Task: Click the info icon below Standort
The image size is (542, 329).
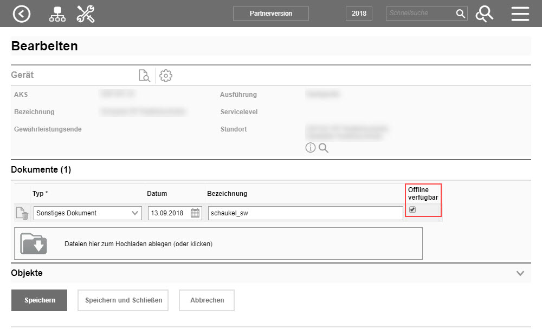Action: pyautogui.click(x=311, y=147)
